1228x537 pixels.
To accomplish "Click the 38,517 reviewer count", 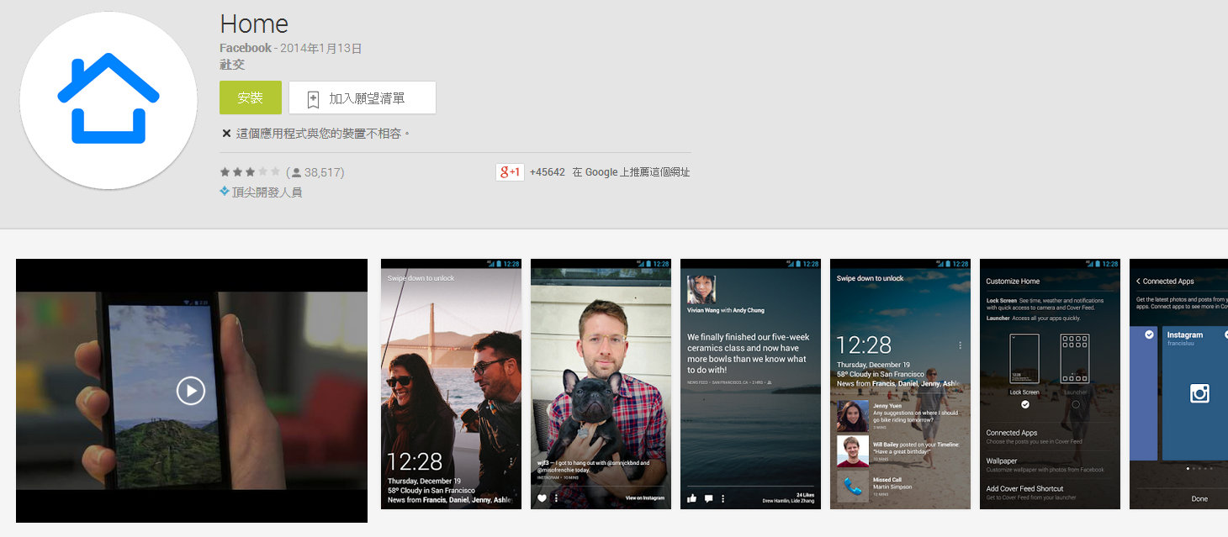I will (x=323, y=172).
